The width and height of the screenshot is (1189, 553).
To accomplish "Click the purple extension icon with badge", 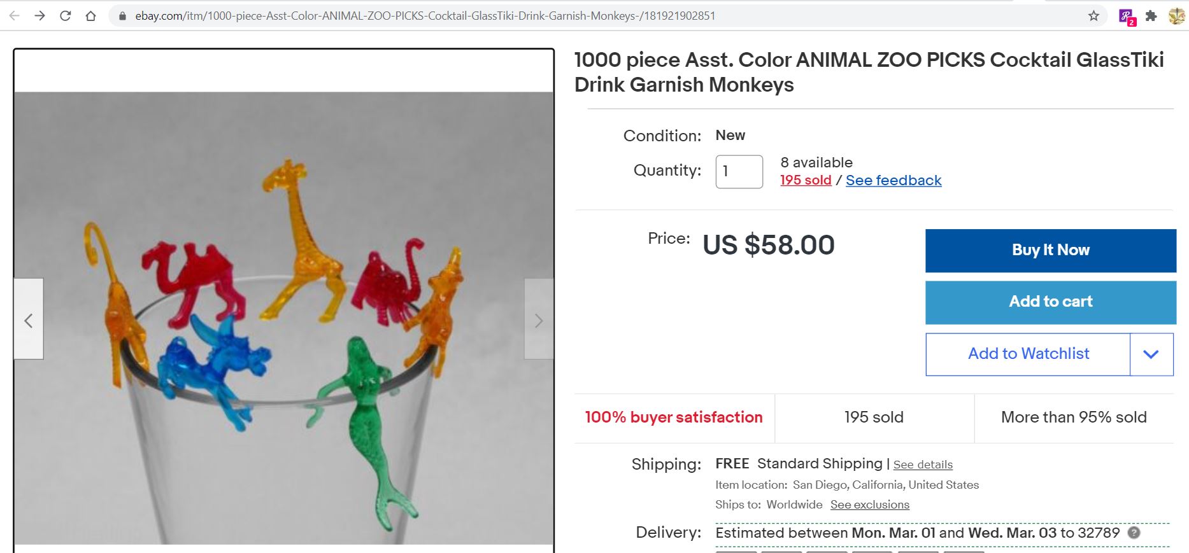I will 1127,17.
